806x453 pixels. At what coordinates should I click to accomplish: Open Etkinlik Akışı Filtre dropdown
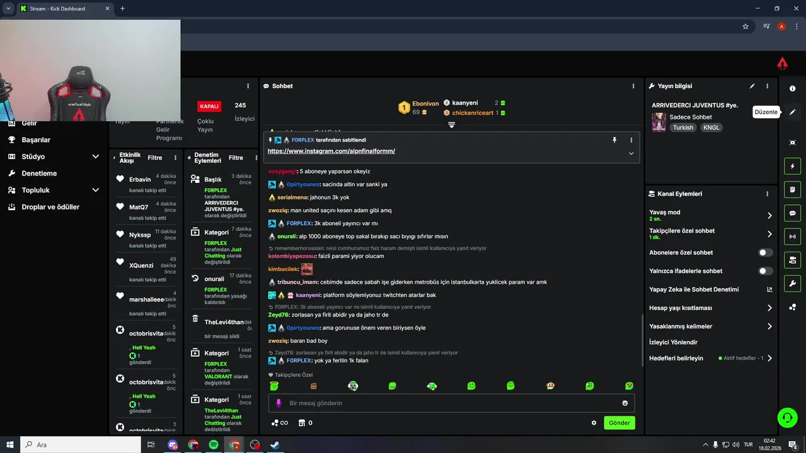click(x=154, y=158)
